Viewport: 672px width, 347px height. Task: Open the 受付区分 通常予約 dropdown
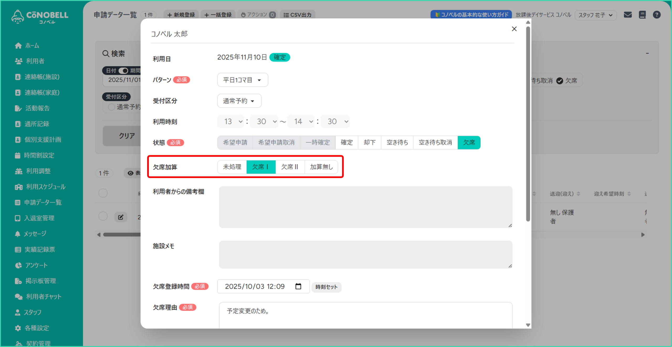[239, 101]
